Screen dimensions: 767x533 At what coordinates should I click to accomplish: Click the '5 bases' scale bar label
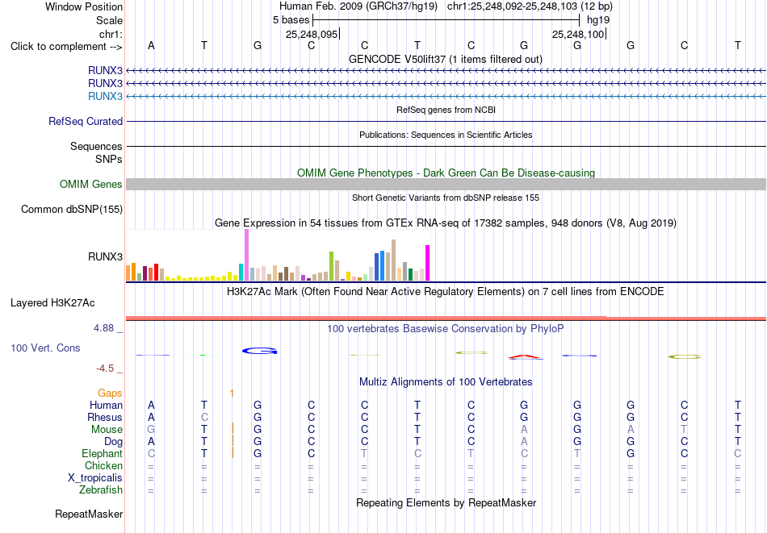point(291,20)
